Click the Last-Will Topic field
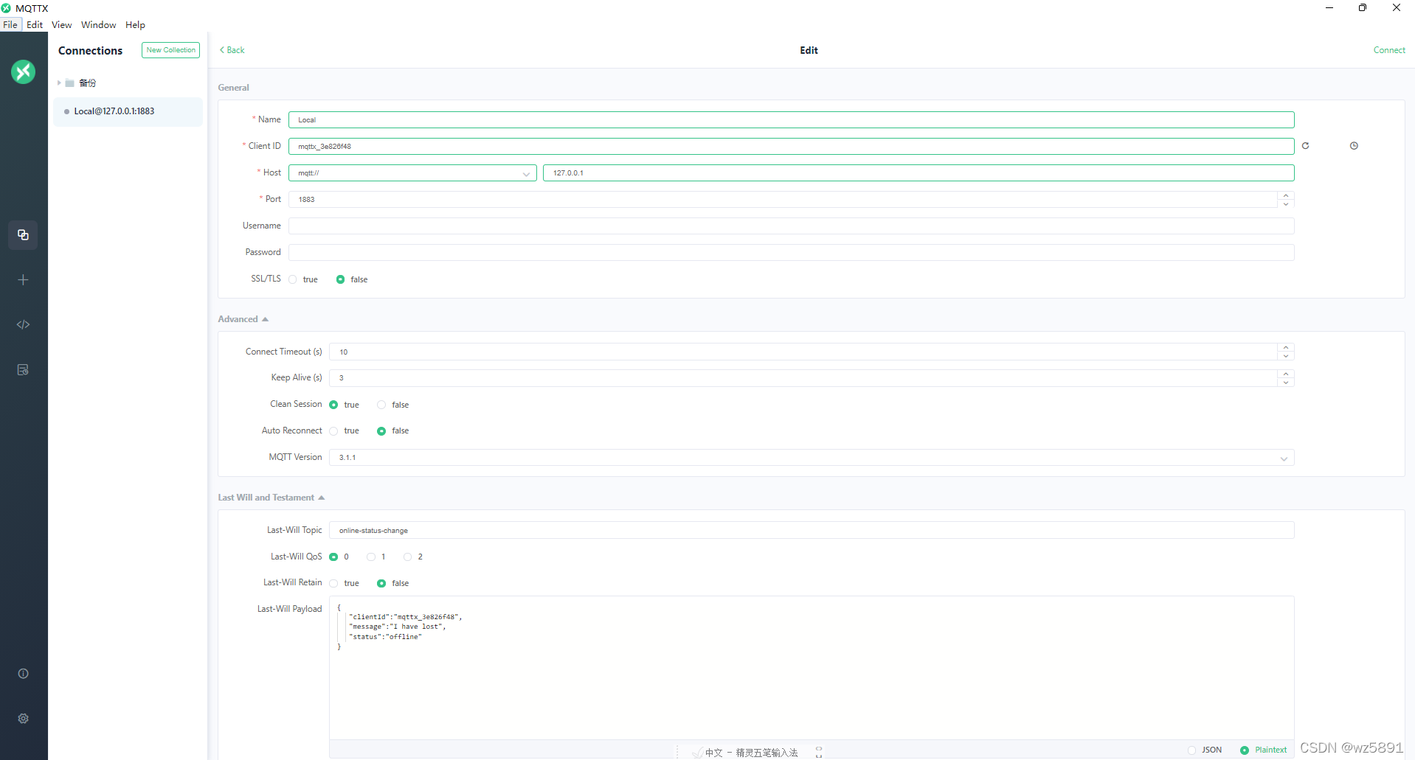Image resolution: width=1415 pixels, height=760 pixels. 812,531
